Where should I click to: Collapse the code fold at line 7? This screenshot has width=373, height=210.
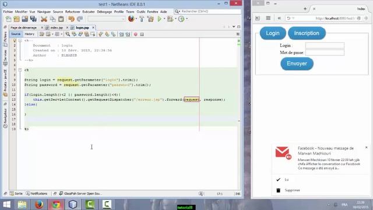20,70
